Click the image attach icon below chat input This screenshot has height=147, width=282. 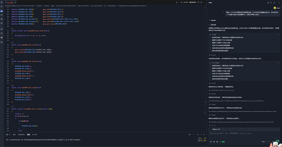coord(217,142)
